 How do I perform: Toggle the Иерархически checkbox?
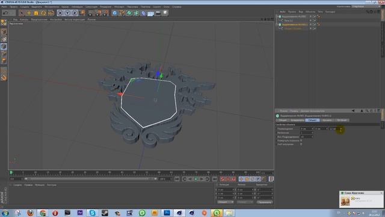(301, 145)
